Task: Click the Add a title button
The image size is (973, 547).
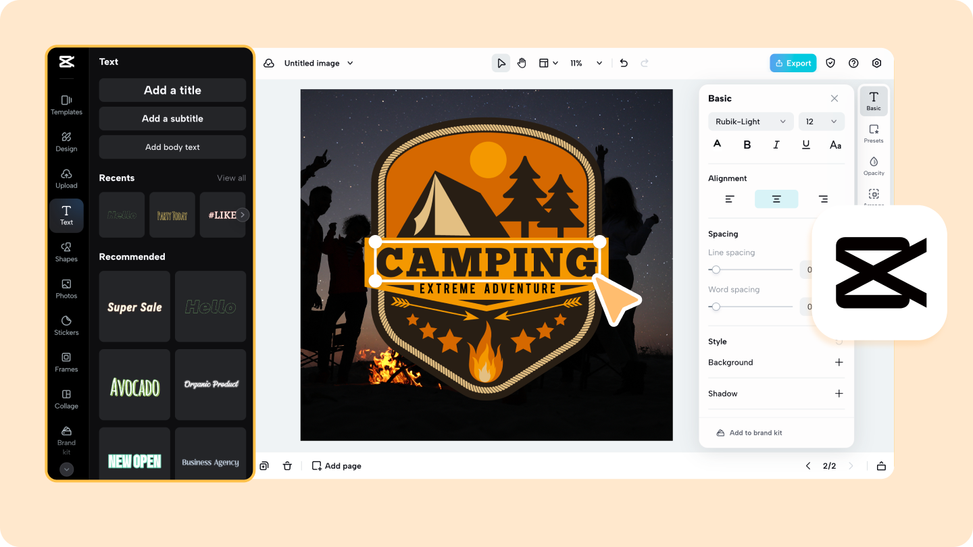Action: (x=172, y=90)
